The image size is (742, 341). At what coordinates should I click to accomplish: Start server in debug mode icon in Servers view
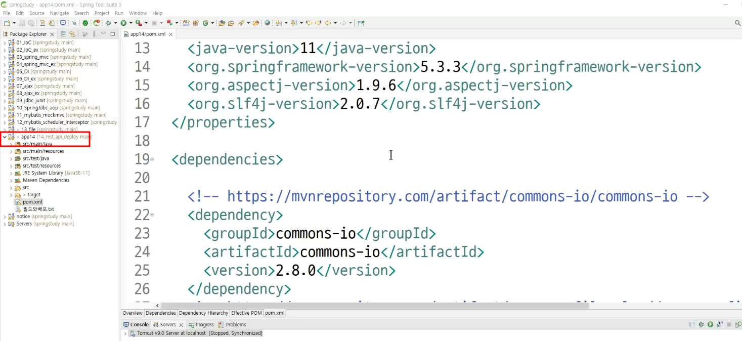click(x=701, y=324)
